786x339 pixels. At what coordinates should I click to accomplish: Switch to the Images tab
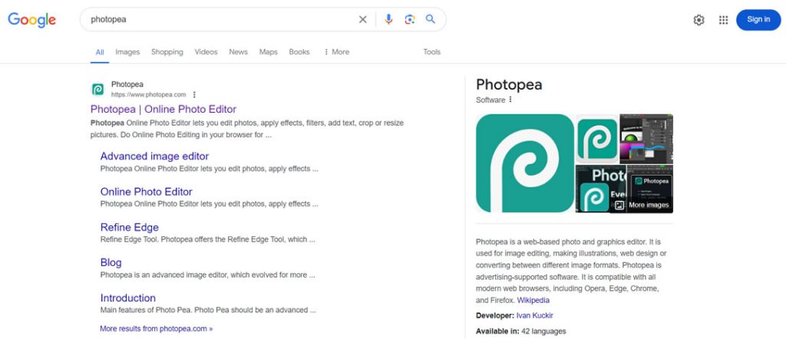127,52
